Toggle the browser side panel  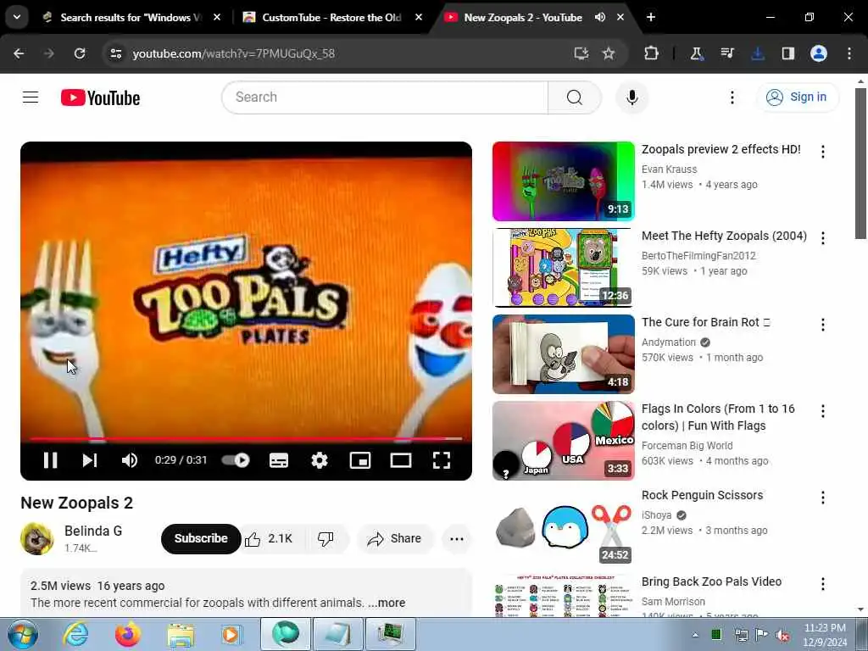788,53
